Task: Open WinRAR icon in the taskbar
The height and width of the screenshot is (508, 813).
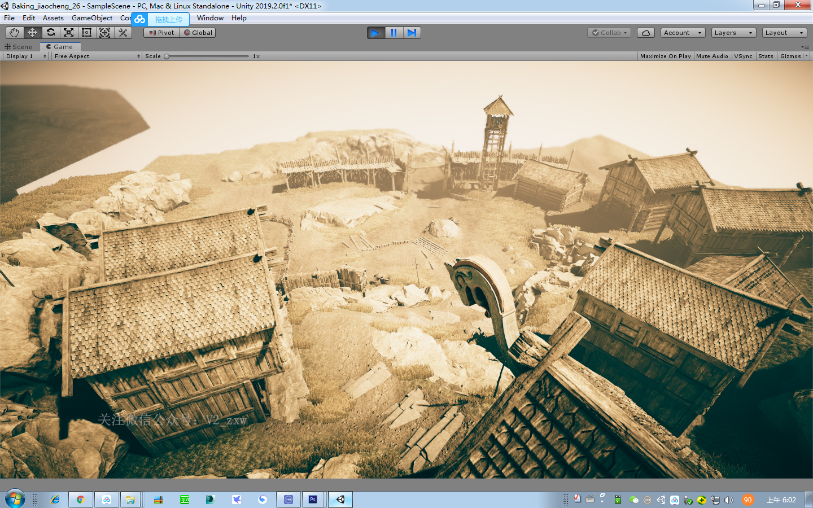Action: pyautogui.click(x=159, y=500)
